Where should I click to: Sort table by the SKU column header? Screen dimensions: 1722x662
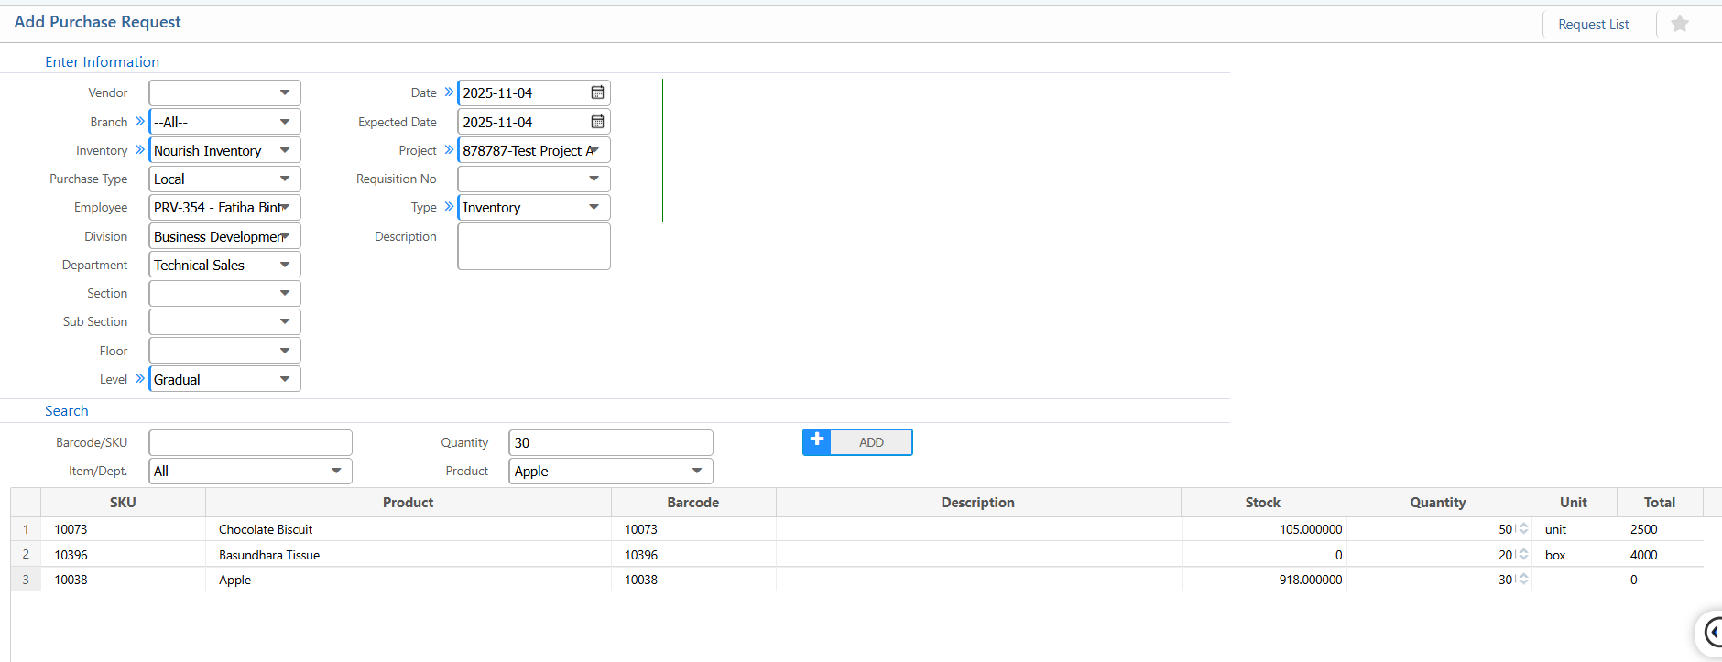123,503
